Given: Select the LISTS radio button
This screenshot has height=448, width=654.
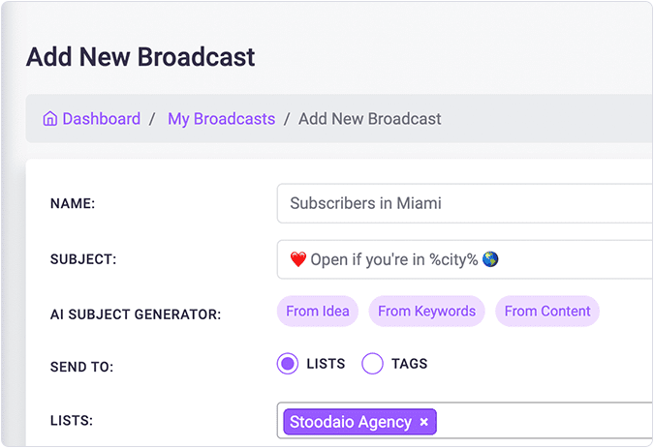Looking at the screenshot, I should click(x=287, y=364).
